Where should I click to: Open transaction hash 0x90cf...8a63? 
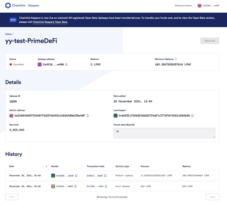(x=95, y=175)
